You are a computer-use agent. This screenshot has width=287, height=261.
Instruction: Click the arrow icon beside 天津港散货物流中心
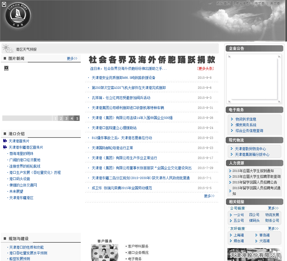coord(231,149)
